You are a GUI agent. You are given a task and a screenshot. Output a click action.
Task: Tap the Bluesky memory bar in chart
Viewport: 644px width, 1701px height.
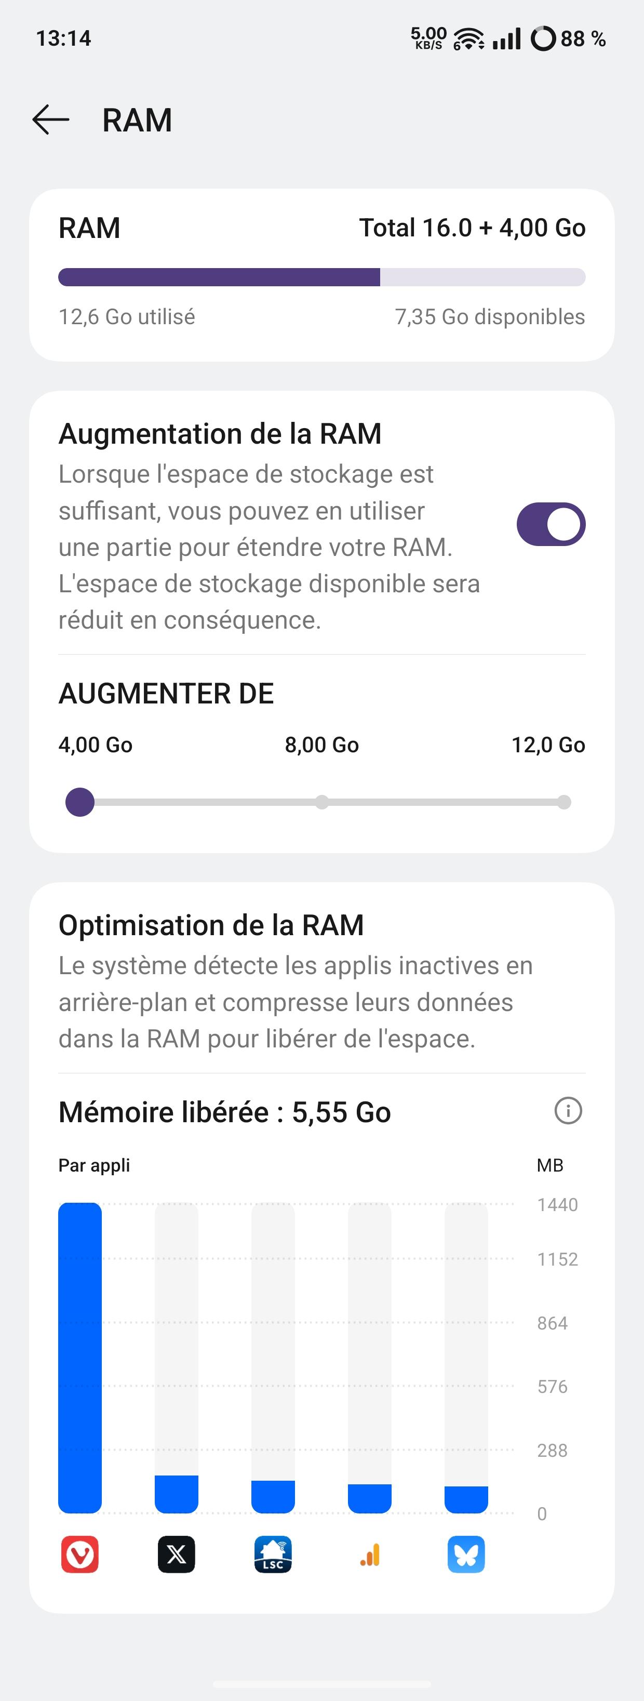tap(466, 1499)
